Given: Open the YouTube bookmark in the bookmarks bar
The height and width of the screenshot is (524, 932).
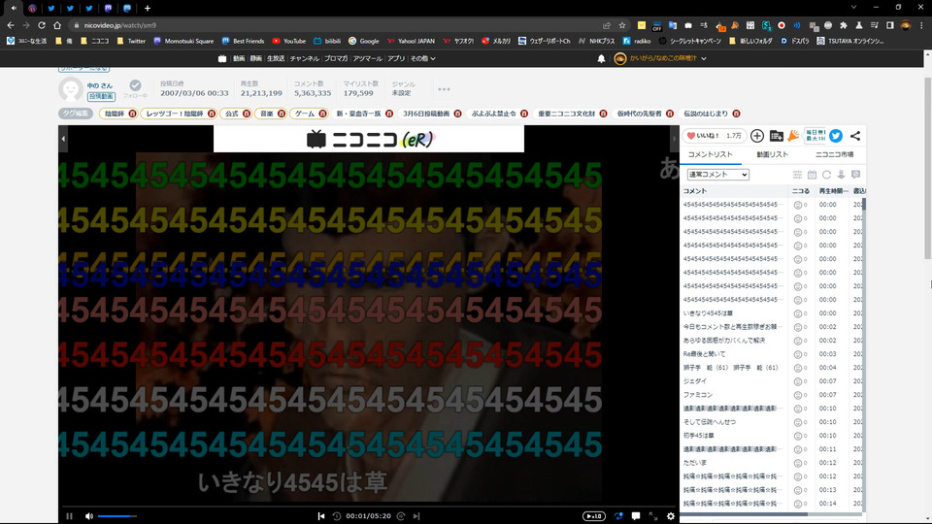Looking at the screenshot, I should [x=289, y=41].
